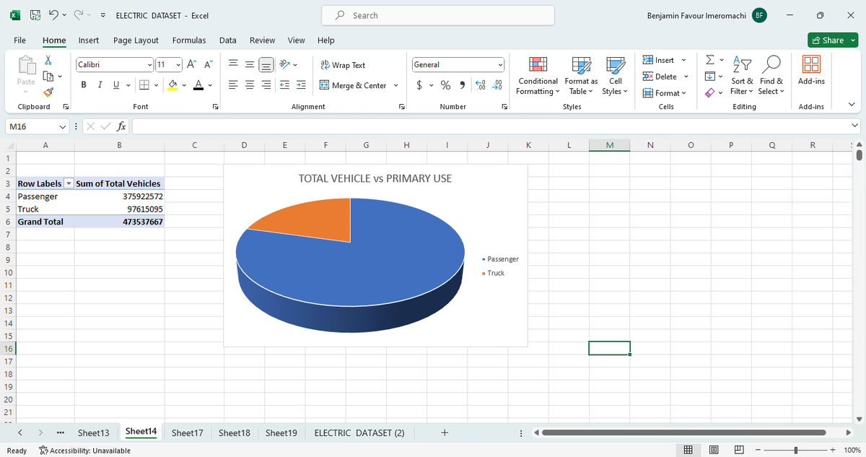Click the Decrease Decimal icon
866x457 pixels.
point(497,85)
